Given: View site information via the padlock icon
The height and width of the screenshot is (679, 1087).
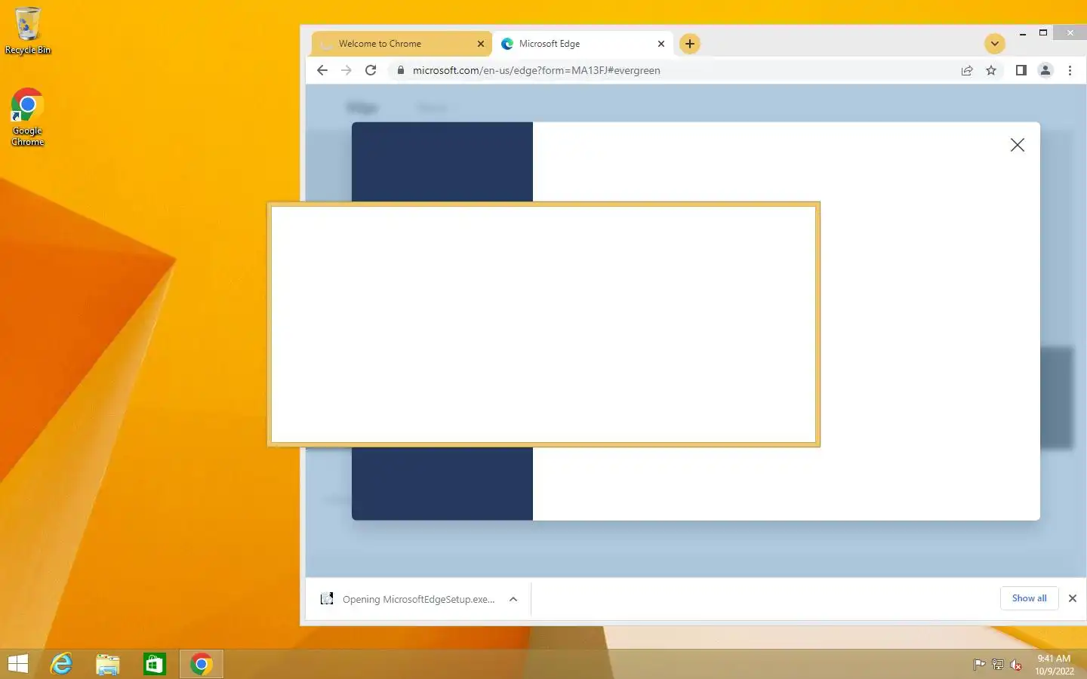Looking at the screenshot, I should click(x=401, y=70).
